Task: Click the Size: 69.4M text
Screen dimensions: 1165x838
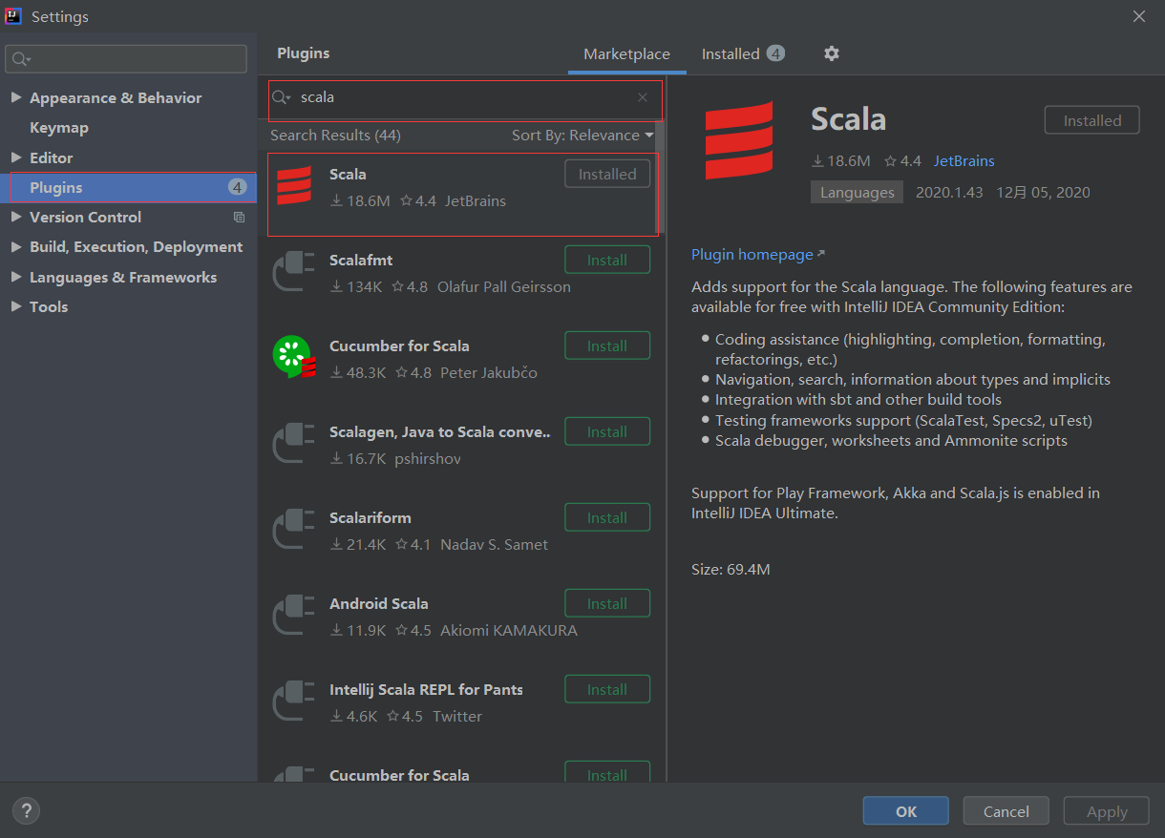Action: [x=731, y=570]
